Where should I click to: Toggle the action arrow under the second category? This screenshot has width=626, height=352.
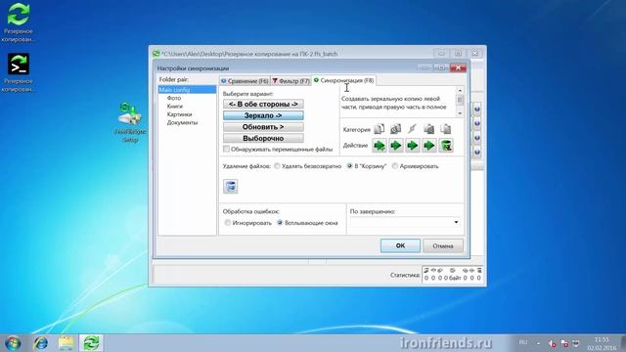tap(395, 146)
